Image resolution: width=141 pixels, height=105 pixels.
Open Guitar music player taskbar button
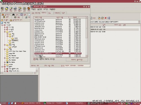pos(31,103)
